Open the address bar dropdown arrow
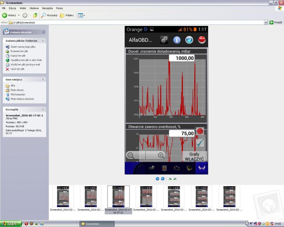The image size is (284, 227). pos(266,22)
